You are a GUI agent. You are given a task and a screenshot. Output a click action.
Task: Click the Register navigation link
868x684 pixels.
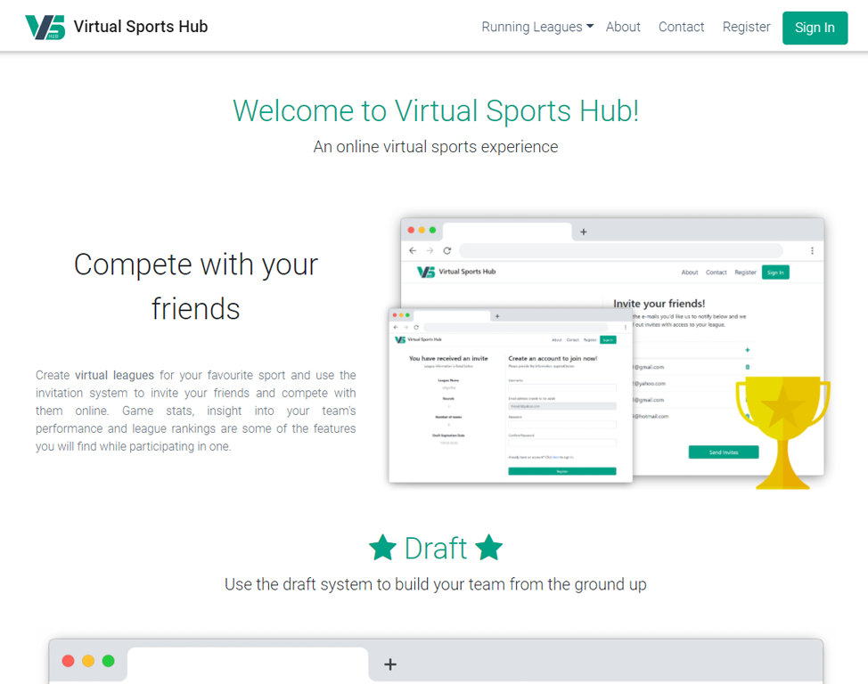tap(746, 27)
